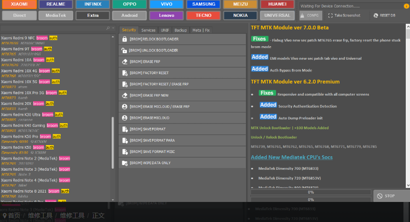Viewport: 410px width, 222px height.
Task: Click the search magnifier icon in the model filter
Action: pos(108,28)
